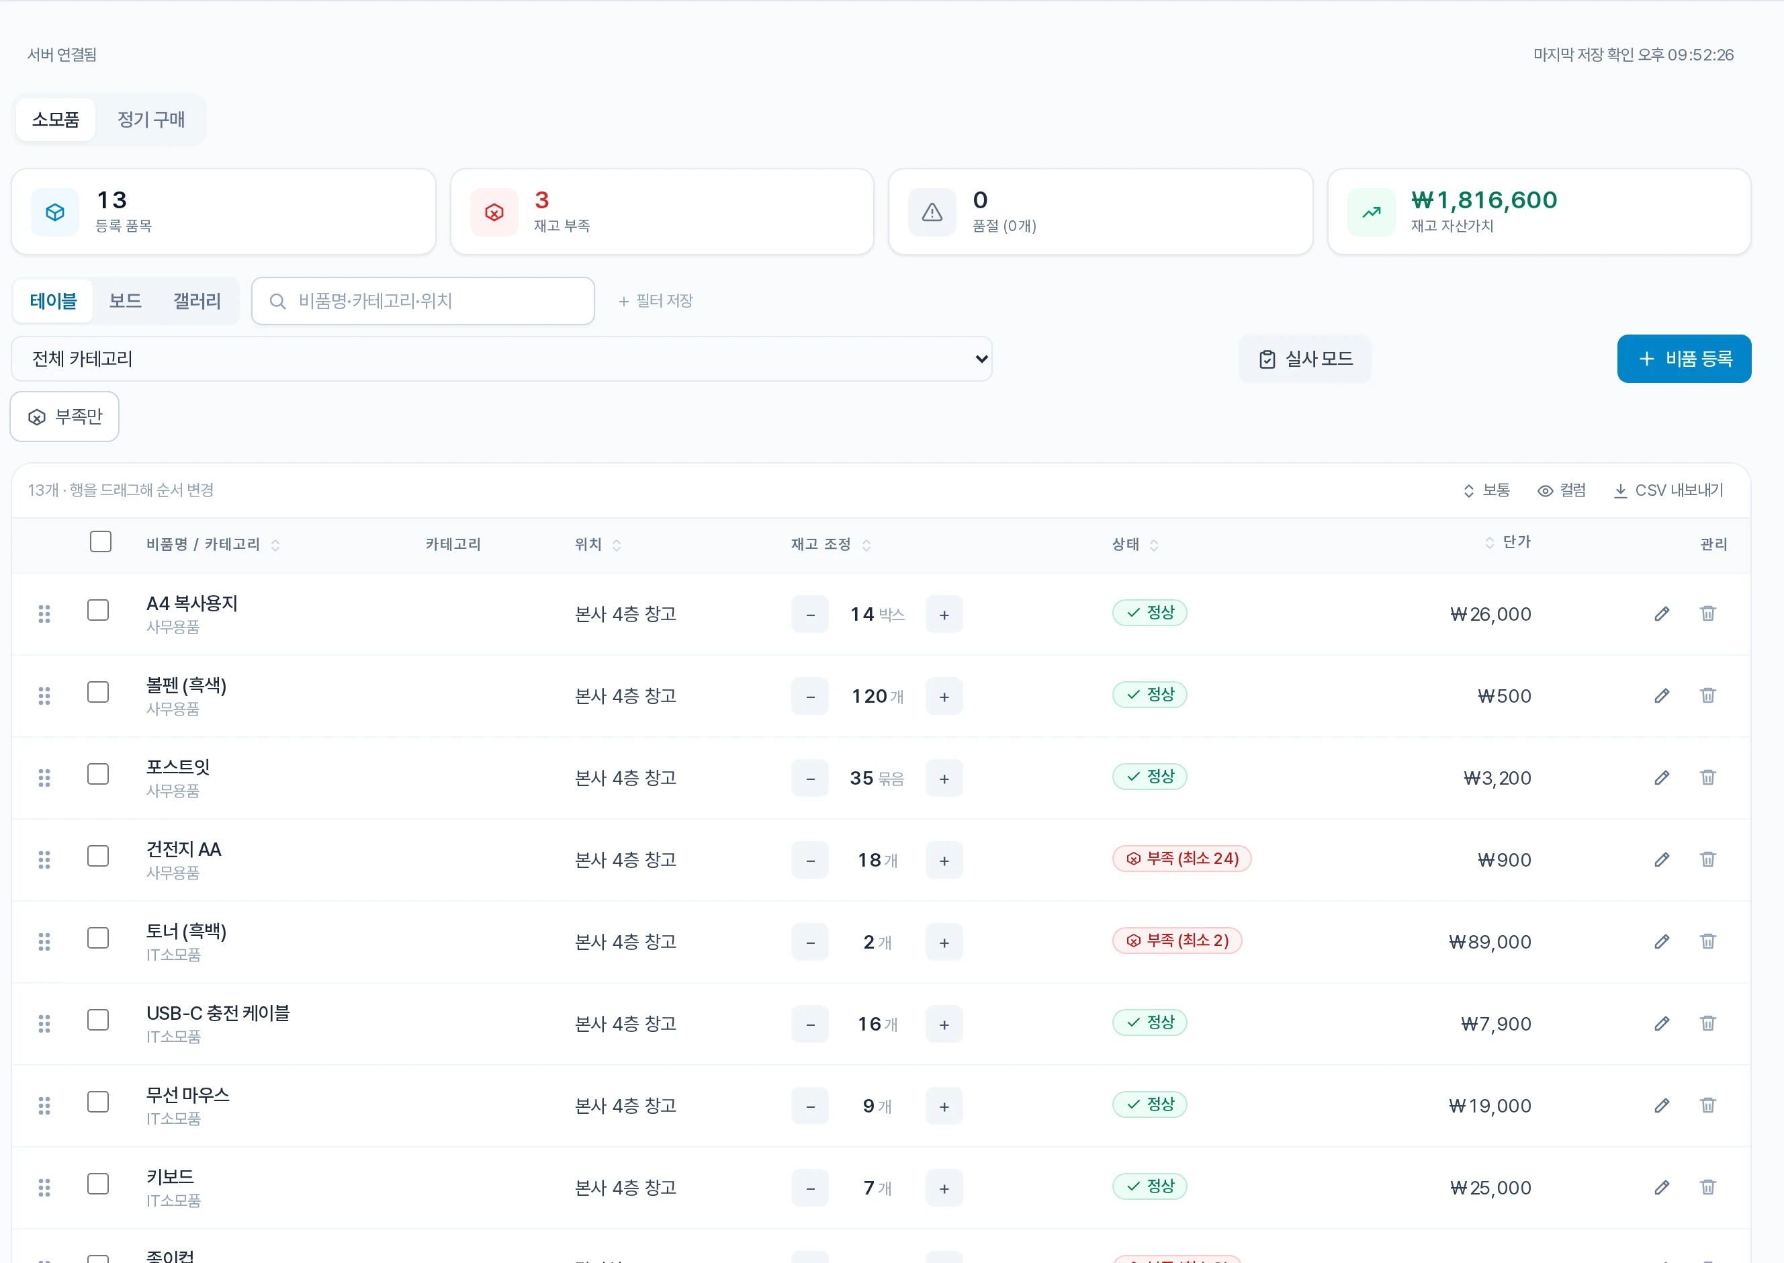
Task: Sort by 단가 column header
Action: [1507, 542]
